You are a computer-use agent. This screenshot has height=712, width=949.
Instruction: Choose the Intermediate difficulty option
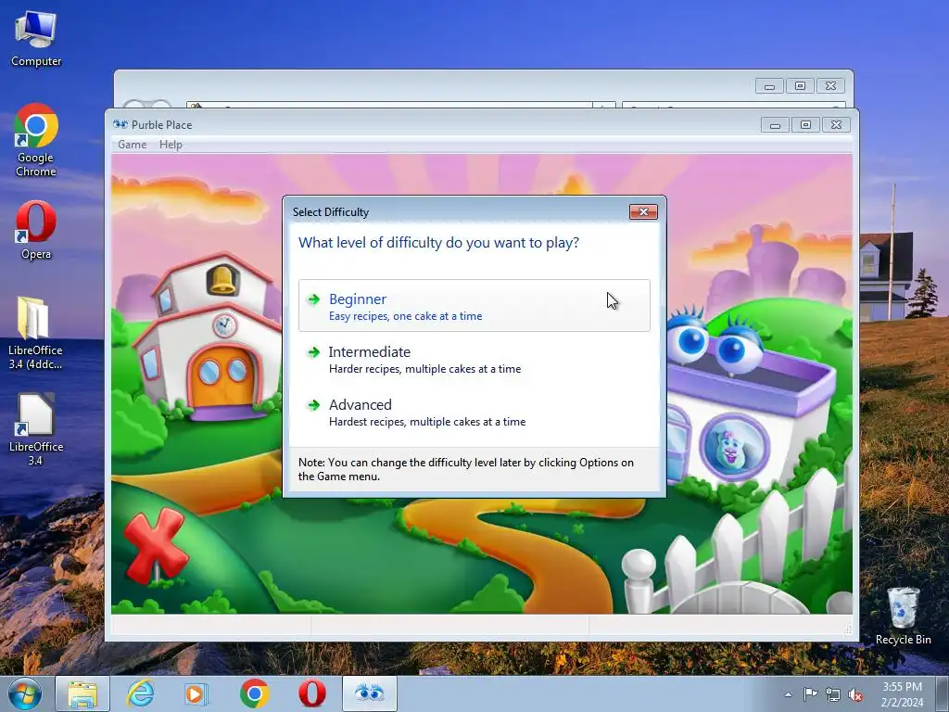point(474,359)
